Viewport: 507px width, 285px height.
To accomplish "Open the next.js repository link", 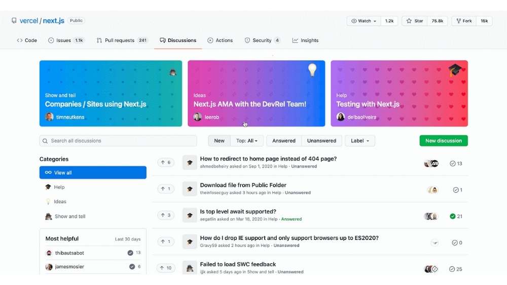I will 54,21.
